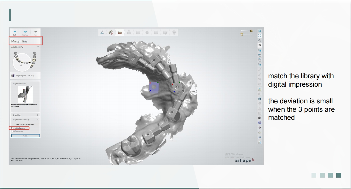Viewport: 351px width, 189px height.
Task: Go to the sectioning step with the scissors icon
Action: 111,32
